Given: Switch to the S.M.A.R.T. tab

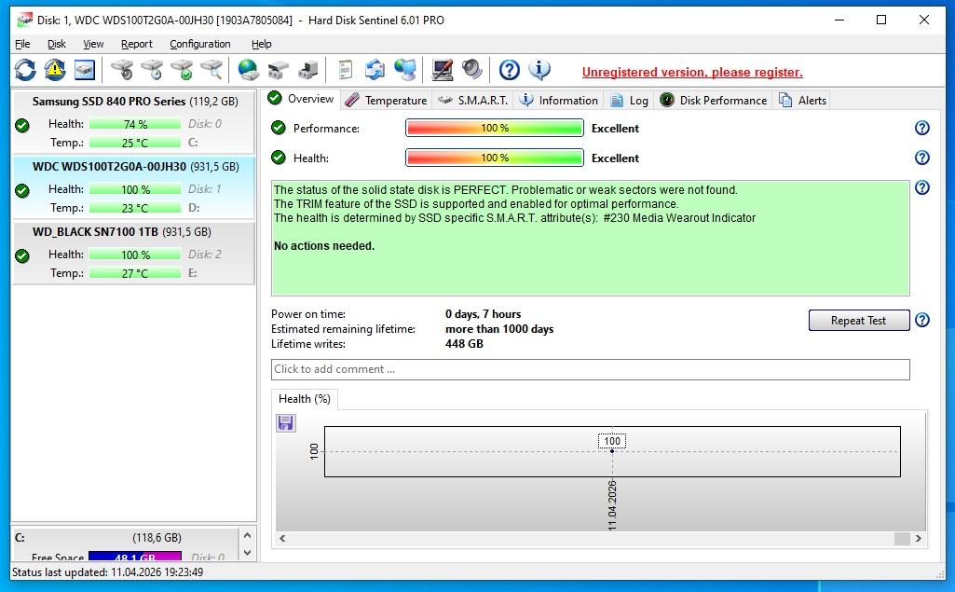Looking at the screenshot, I should tap(473, 100).
